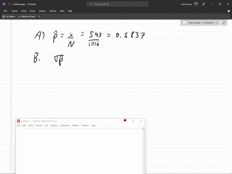
Task: Click the handwritten sigma p-hat symbol
Action: pyautogui.click(x=59, y=60)
